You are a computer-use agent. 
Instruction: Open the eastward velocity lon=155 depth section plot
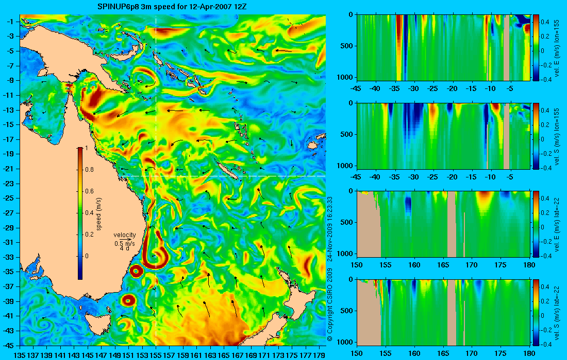443,48
